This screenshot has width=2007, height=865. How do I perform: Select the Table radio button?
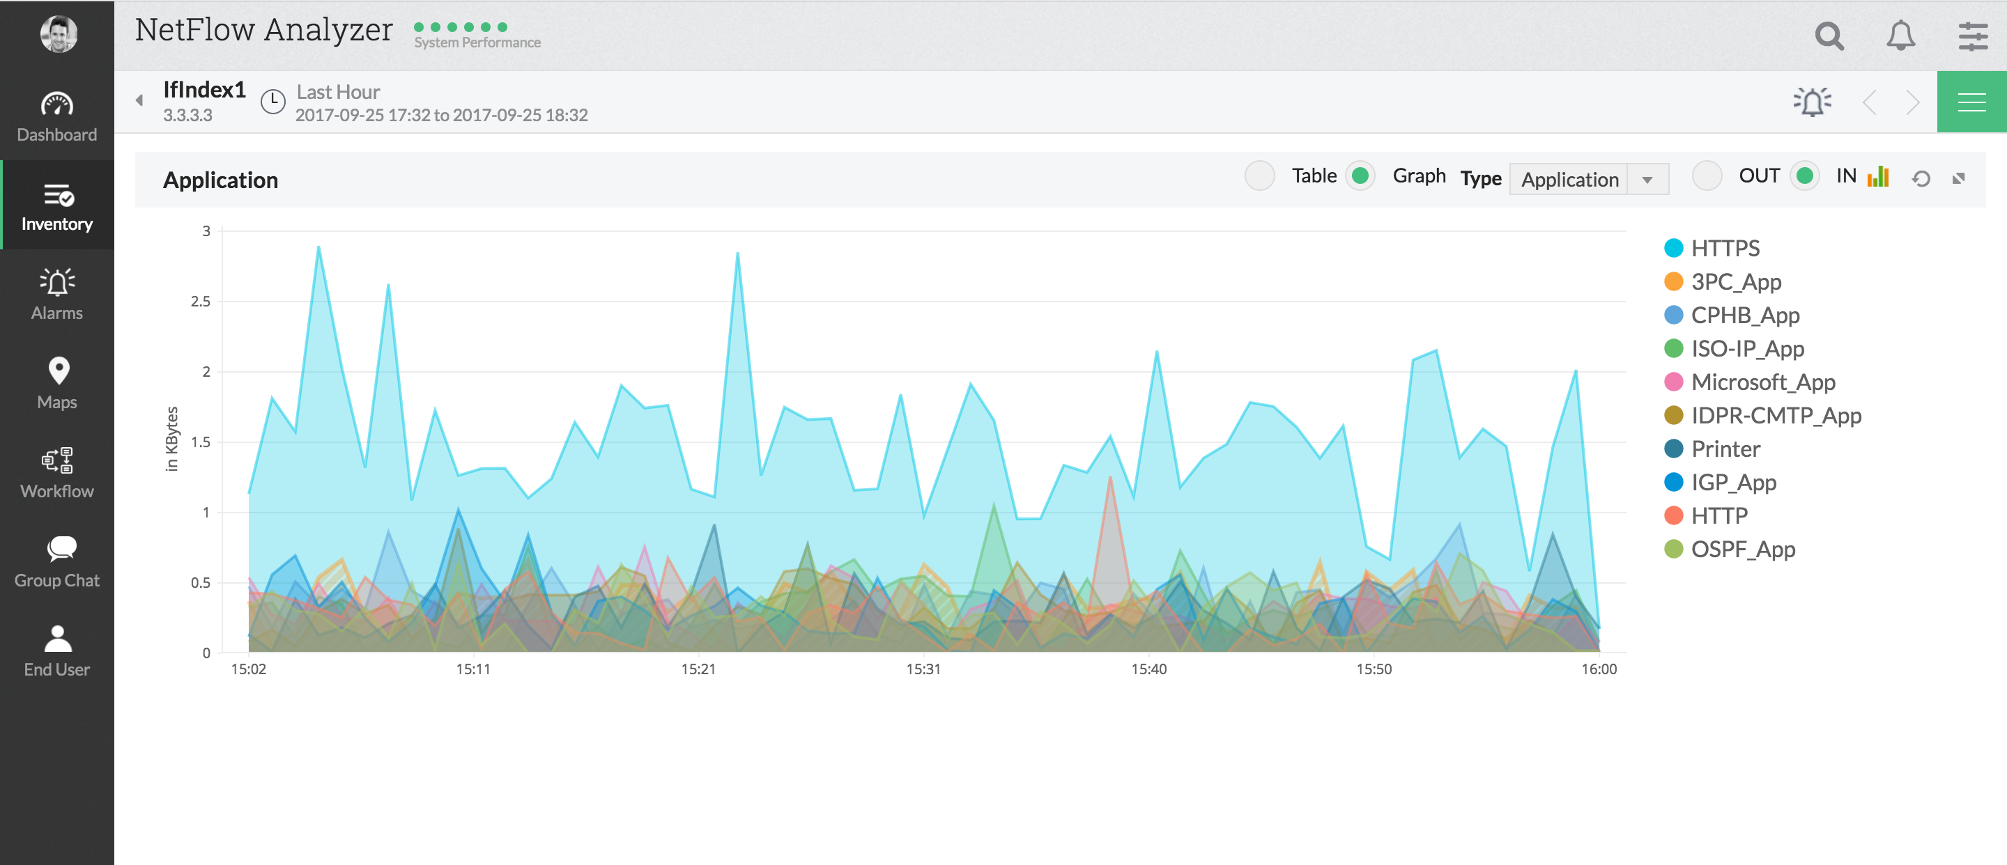pos(1259,176)
